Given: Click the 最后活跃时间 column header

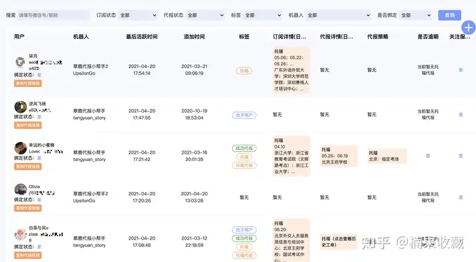Looking at the screenshot, I should pos(141,37).
